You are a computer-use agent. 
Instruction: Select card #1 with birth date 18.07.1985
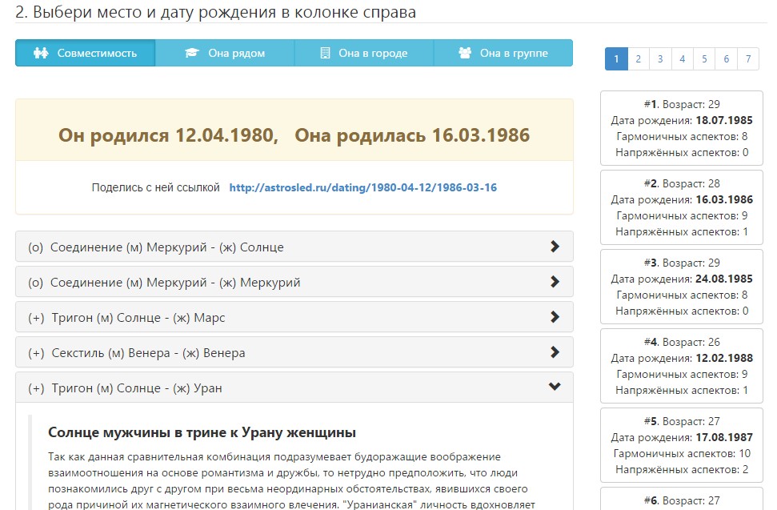[x=681, y=128]
